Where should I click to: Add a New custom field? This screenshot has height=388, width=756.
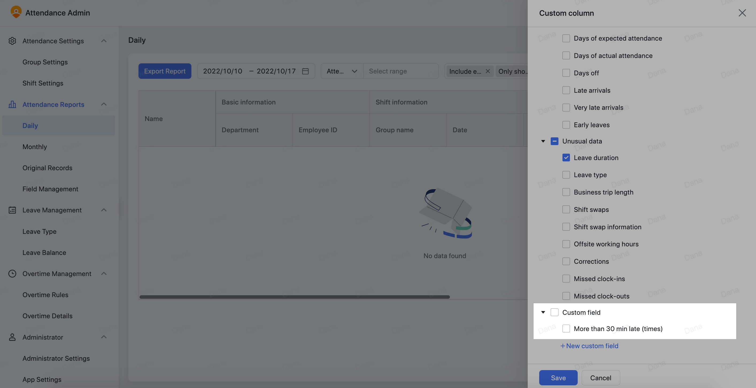point(589,346)
